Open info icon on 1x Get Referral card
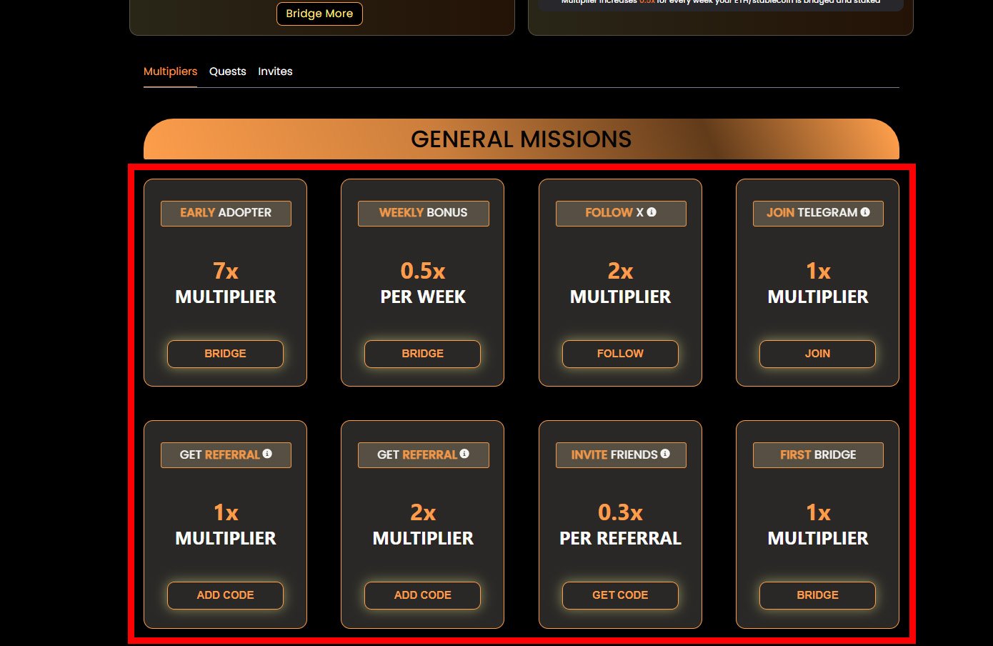993x646 pixels. pos(267,454)
